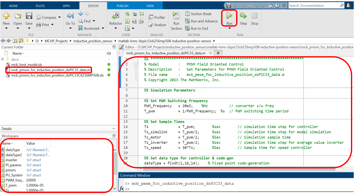Select mcb_pmsm_foc_inductive_position_dsPIC33_data.m editor tab

[x=166, y=53]
